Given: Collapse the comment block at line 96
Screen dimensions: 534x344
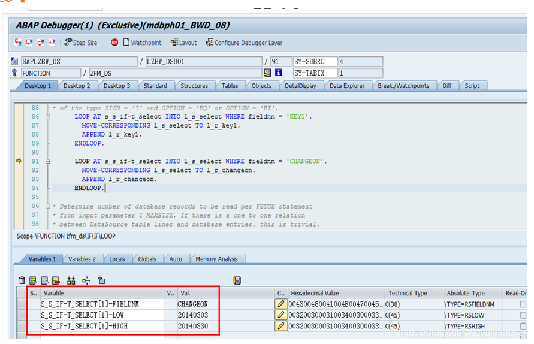Looking at the screenshot, I should (48, 206).
